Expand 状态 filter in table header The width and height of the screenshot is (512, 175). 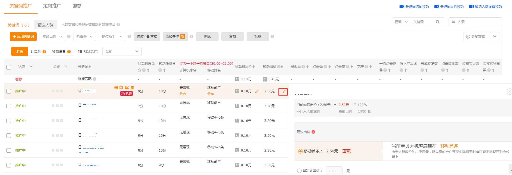click(x=31, y=66)
